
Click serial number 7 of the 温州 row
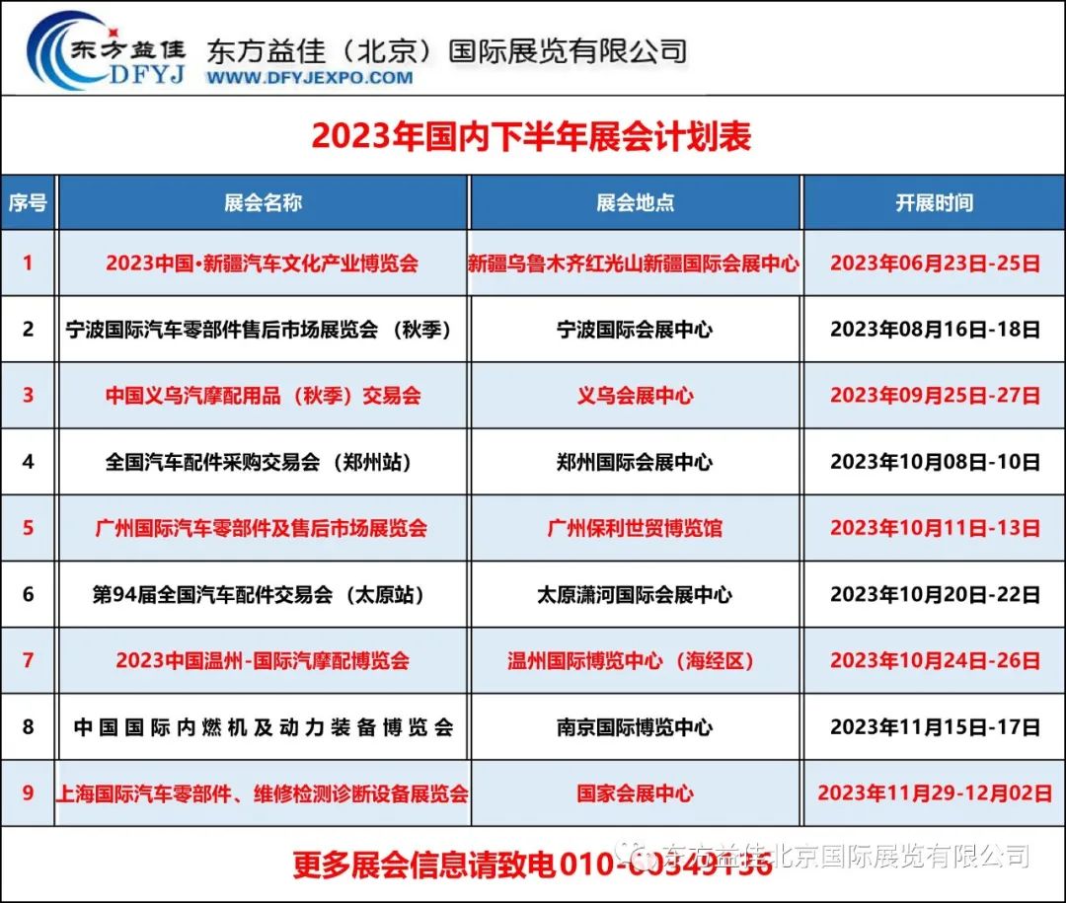click(28, 660)
